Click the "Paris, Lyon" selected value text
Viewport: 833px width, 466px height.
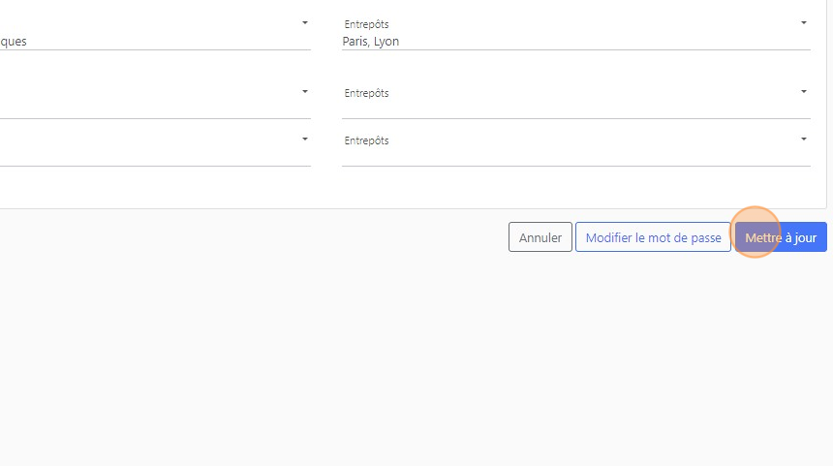point(371,42)
